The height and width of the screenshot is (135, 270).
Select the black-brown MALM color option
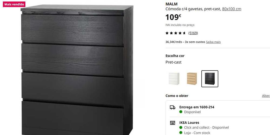coord(210,79)
